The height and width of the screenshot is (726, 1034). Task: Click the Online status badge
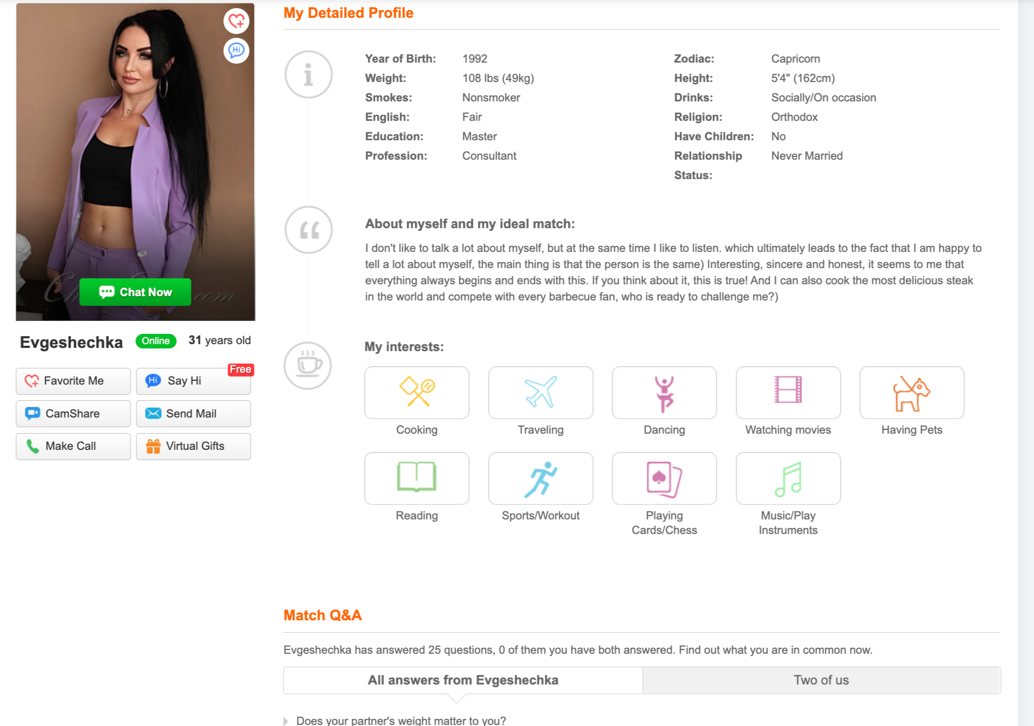click(x=155, y=340)
